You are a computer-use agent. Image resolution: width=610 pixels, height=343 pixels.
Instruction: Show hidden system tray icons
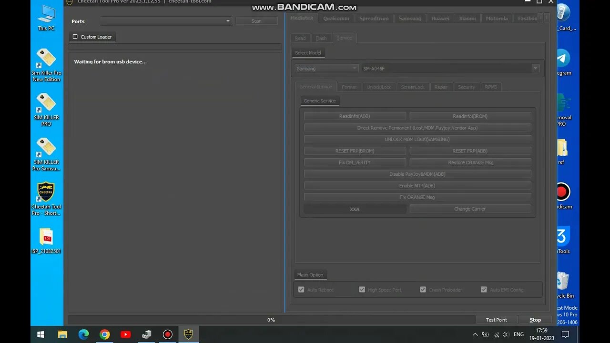(475, 334)
